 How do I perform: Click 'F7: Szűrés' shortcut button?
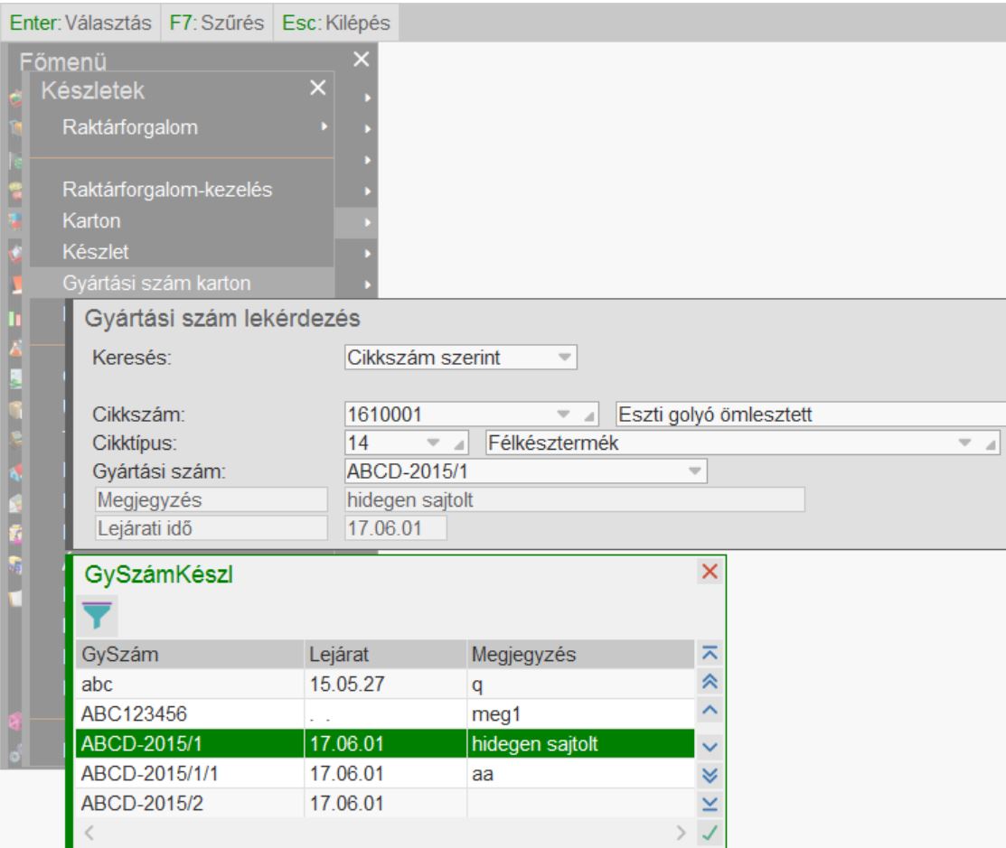tap(217, 23)
